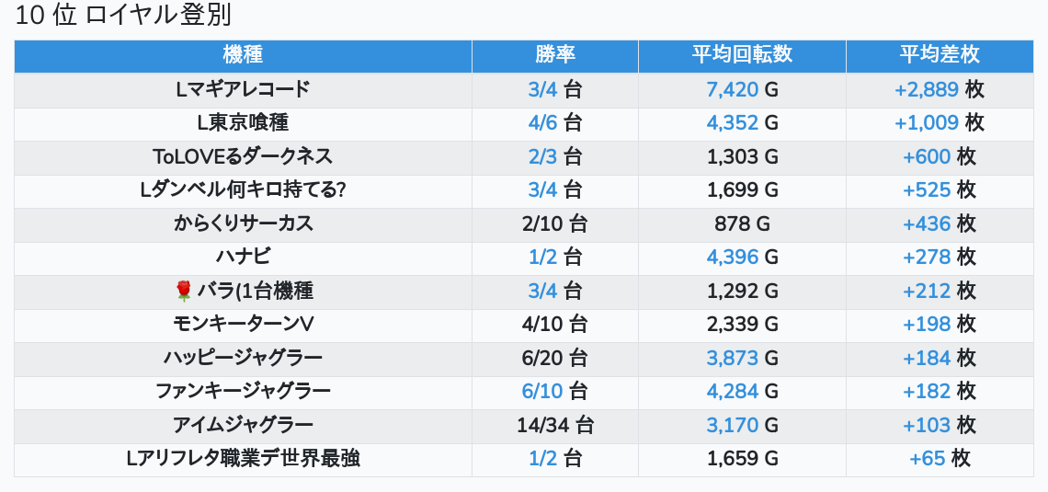The image size is (1048, 492).
Task: Click the 7,420 G average spins value
Action: click(742, 89)
